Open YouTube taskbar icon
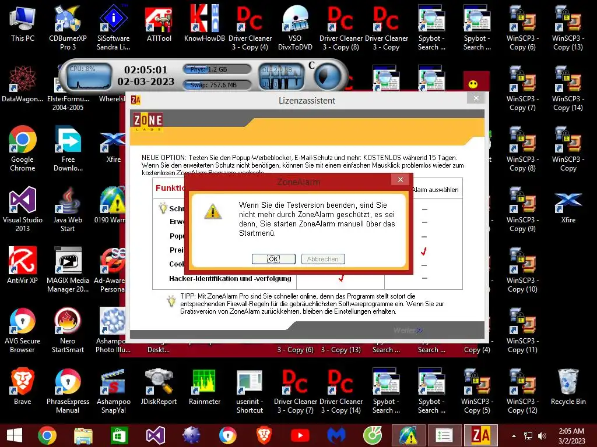 [x=300, y=435]
